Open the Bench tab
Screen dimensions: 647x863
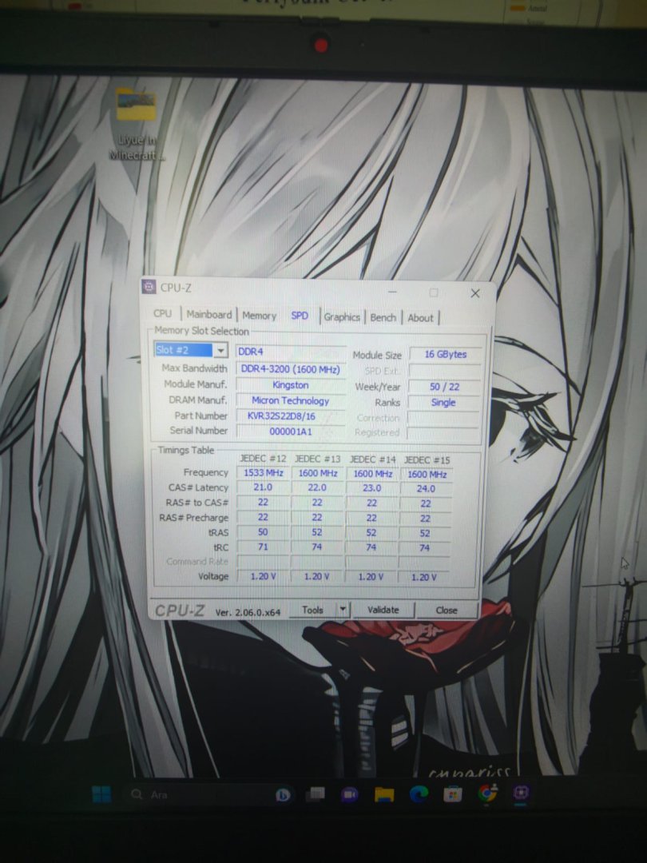click(x=383, y=317)
